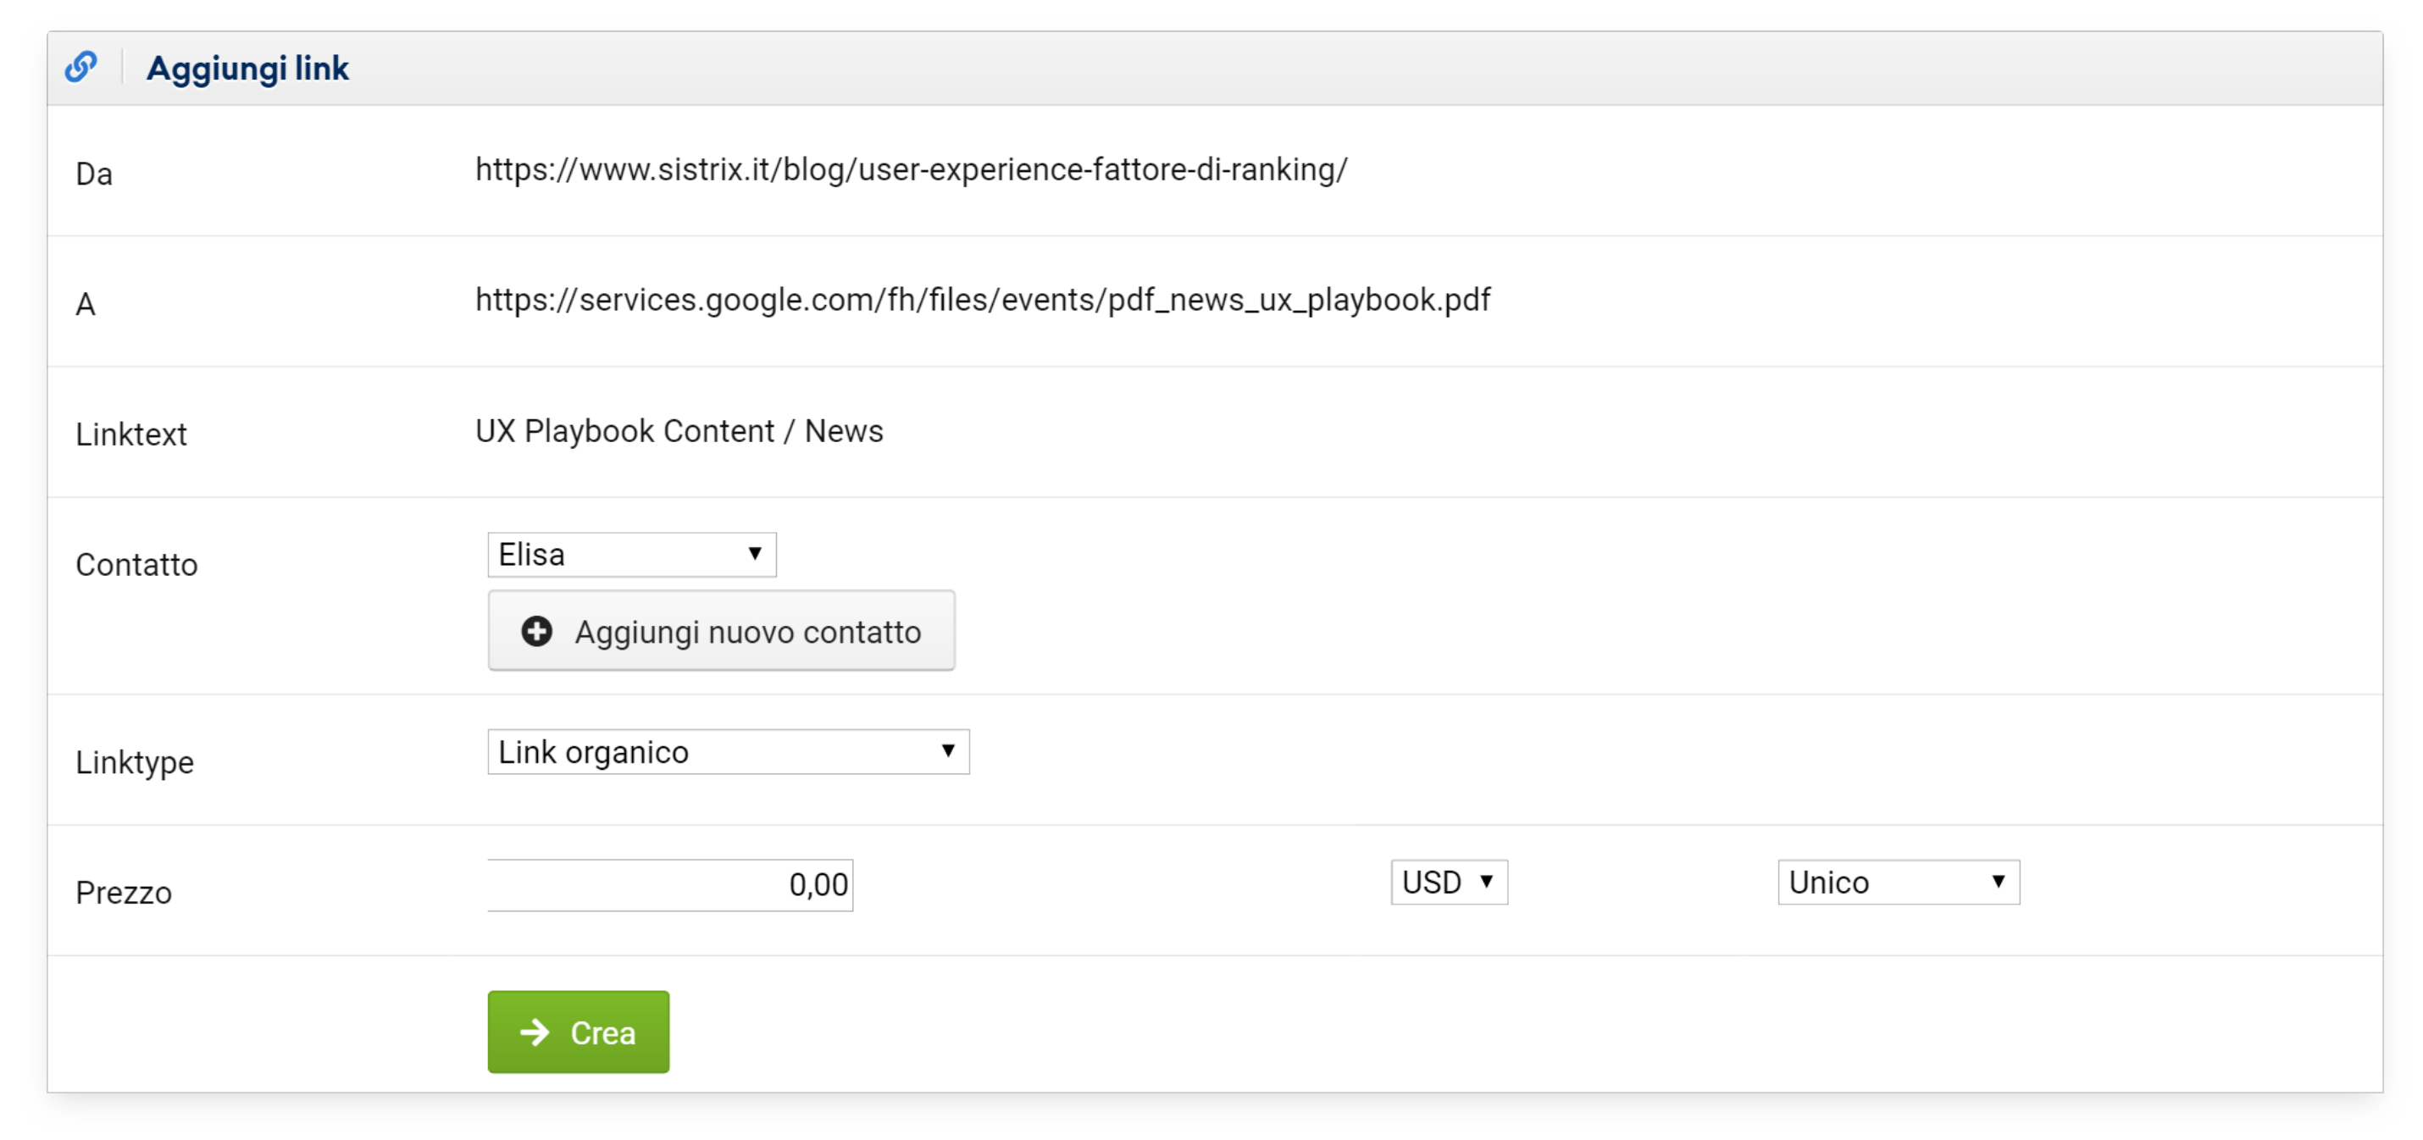
Task: Focus the Prezzo amount input field
Action: coord(669,885)
